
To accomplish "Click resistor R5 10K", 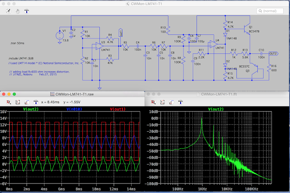I will (125, 46).
